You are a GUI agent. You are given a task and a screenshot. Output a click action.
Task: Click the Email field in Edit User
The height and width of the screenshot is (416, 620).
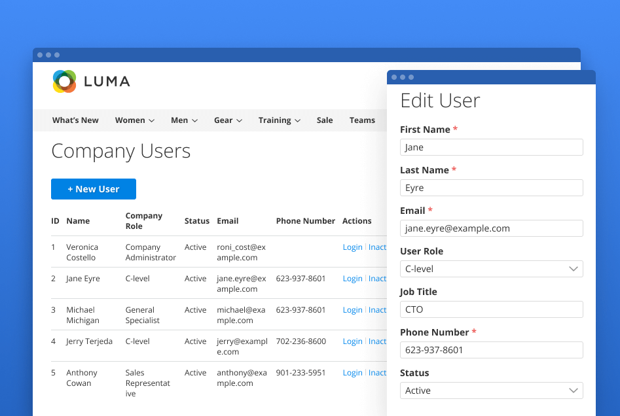coord(491,228)
